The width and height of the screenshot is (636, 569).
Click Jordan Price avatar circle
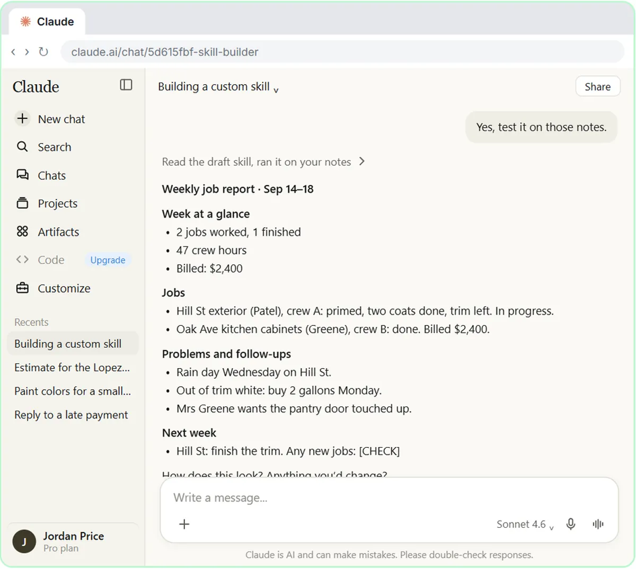[24, 541]
